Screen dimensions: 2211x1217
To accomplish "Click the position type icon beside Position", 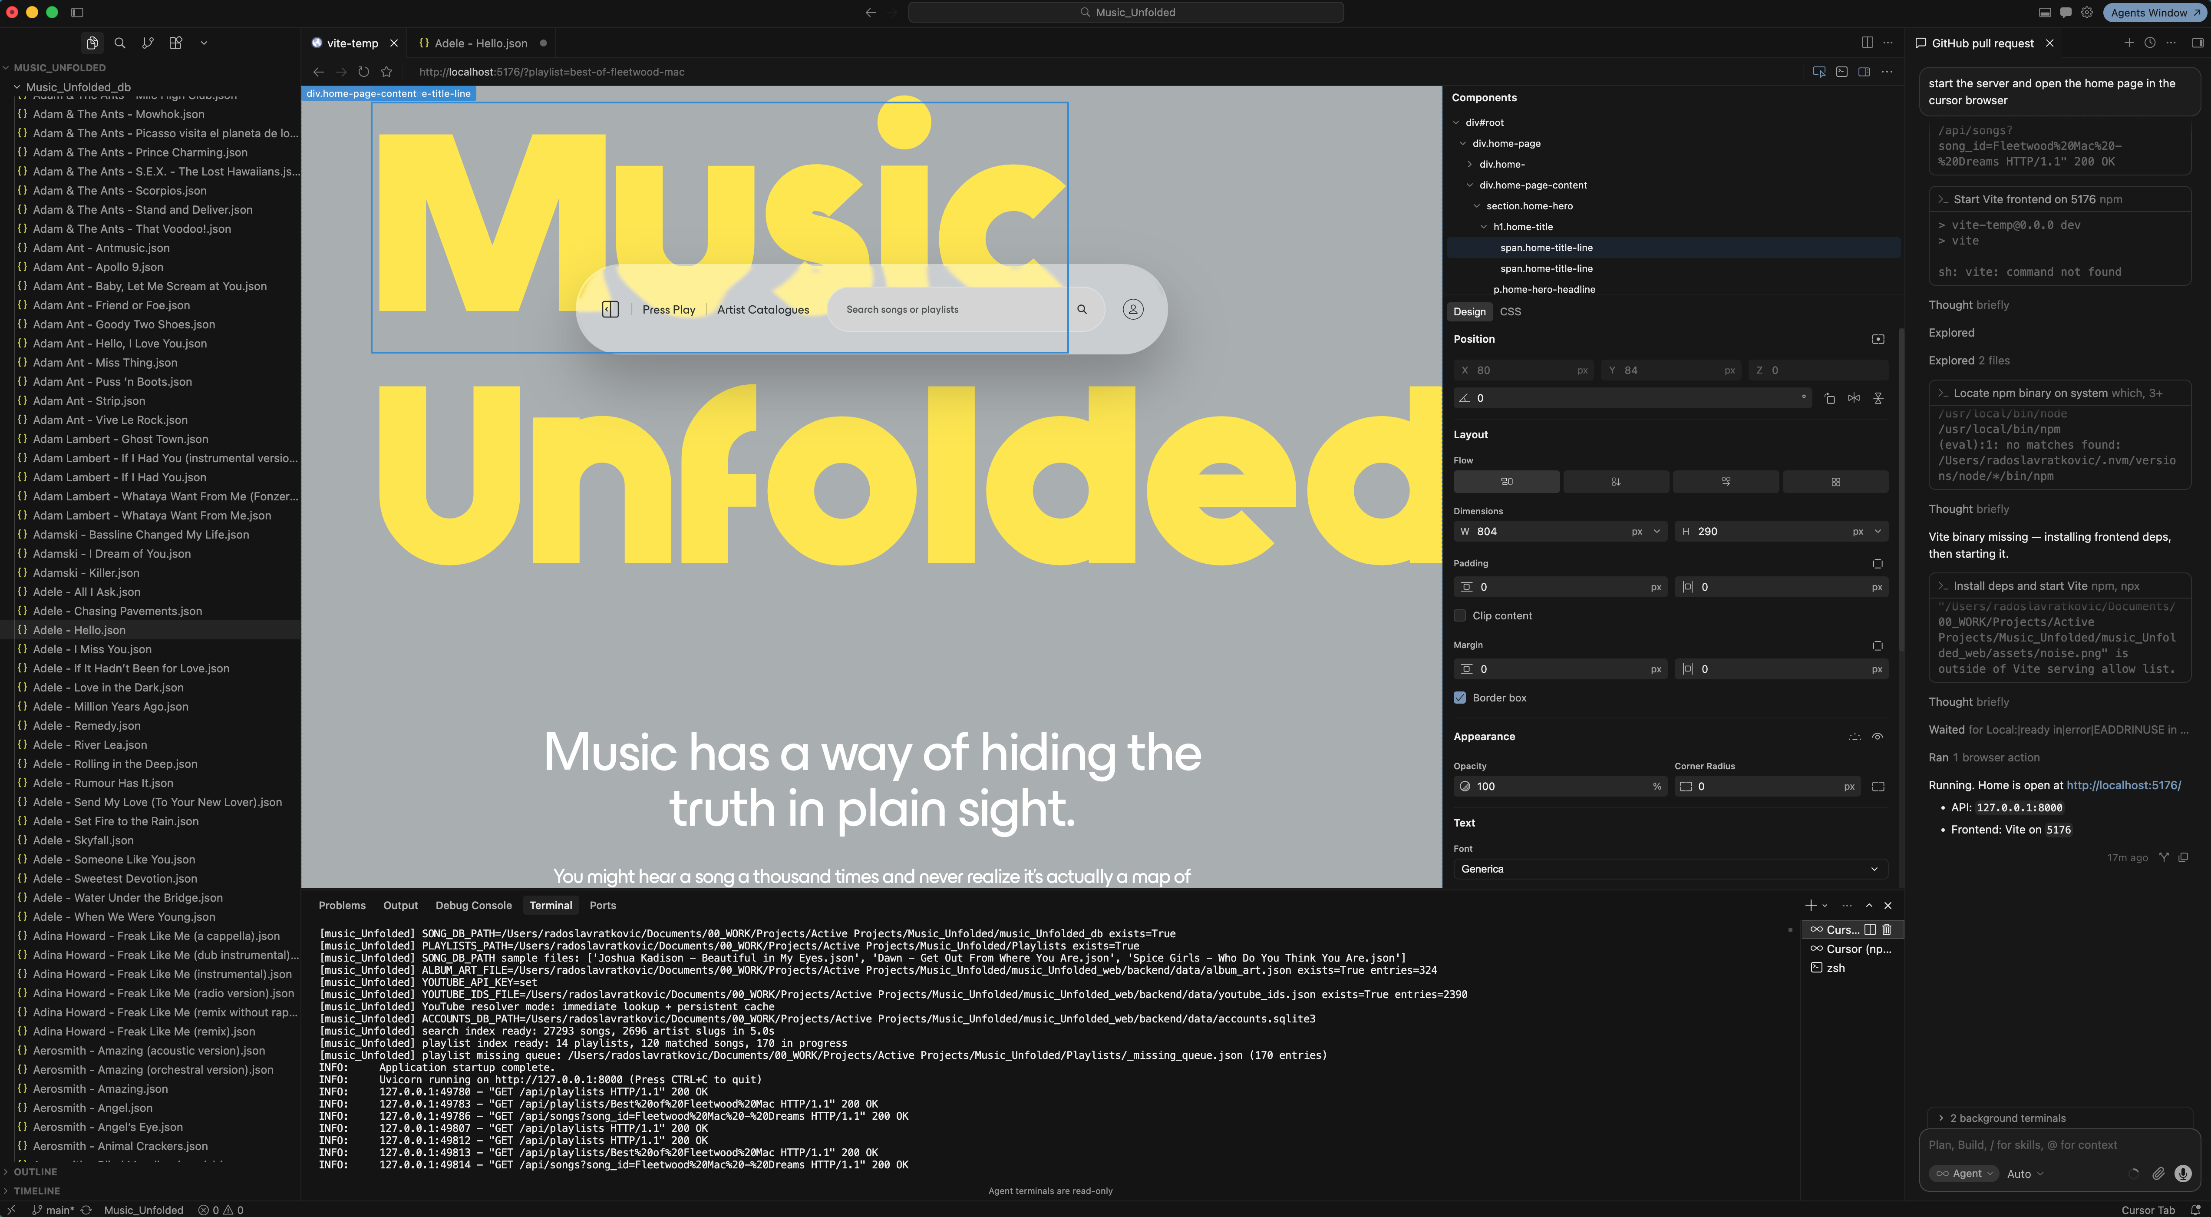I will pos(1878,340).
